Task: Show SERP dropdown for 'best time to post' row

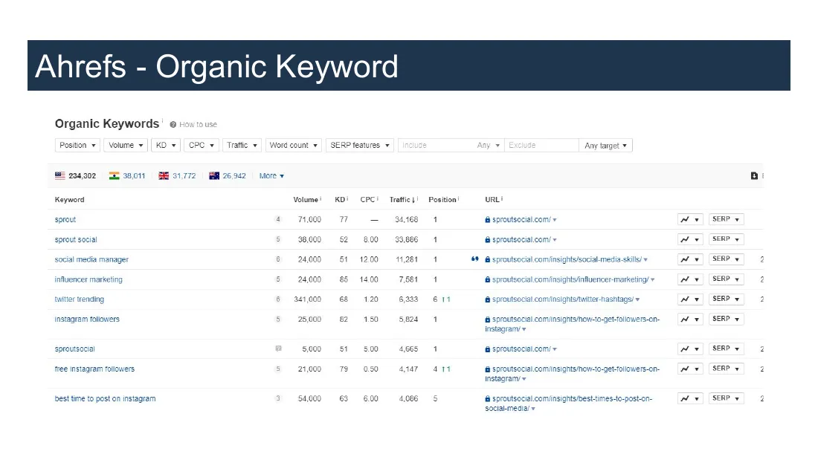Action: 727,398
